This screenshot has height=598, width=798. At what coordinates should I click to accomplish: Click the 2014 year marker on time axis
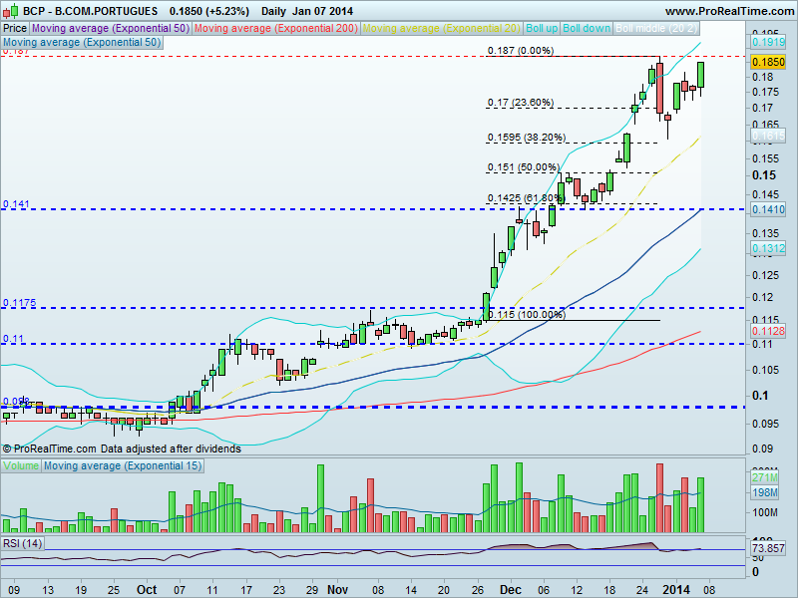click(x=675, y=590)
